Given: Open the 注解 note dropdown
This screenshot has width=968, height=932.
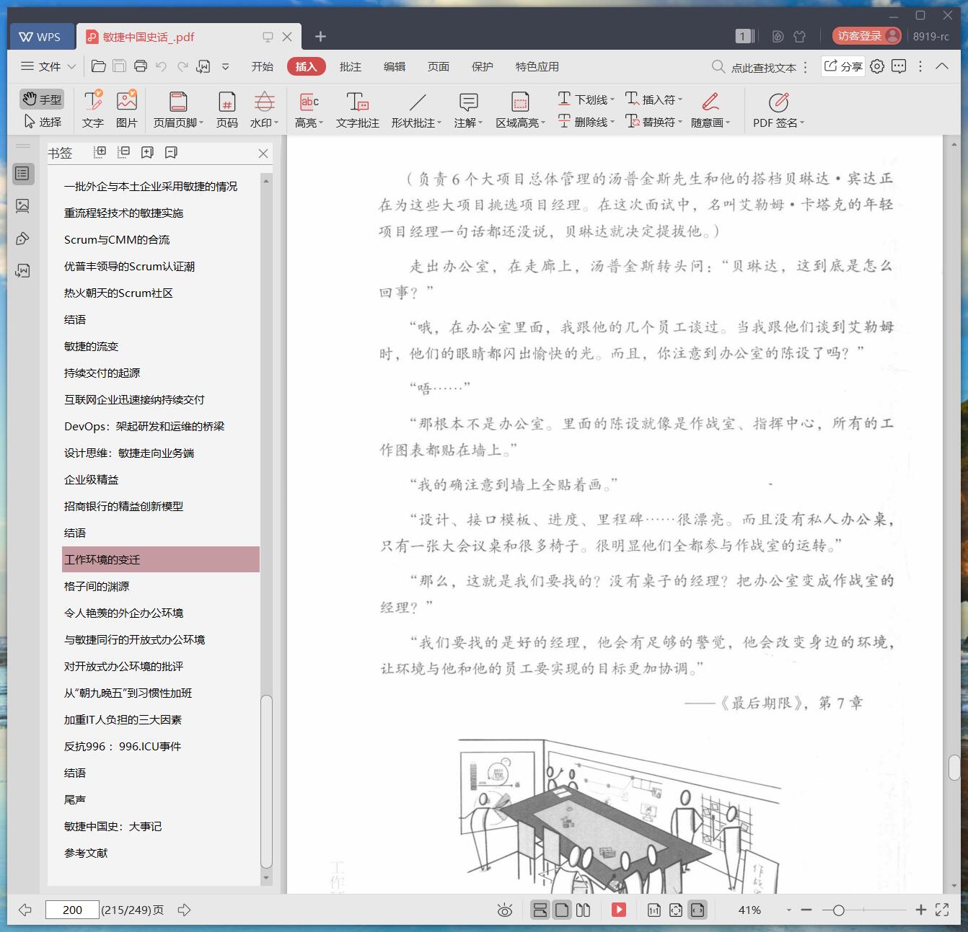Looking at the screenshot, I should click(x=468, y=110).
